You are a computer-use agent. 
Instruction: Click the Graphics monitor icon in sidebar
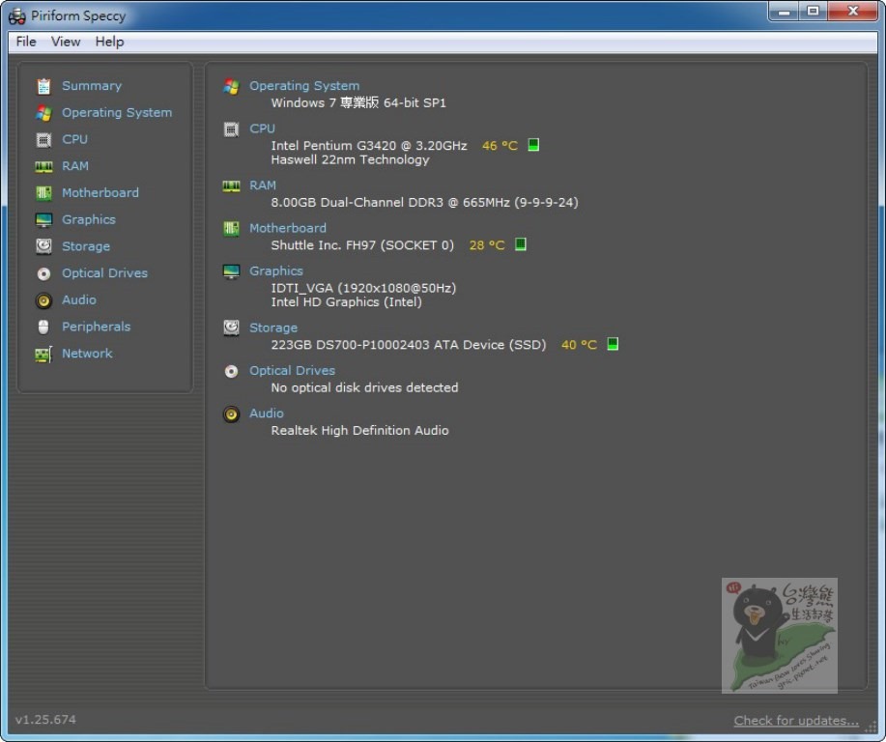pos(43,220)
